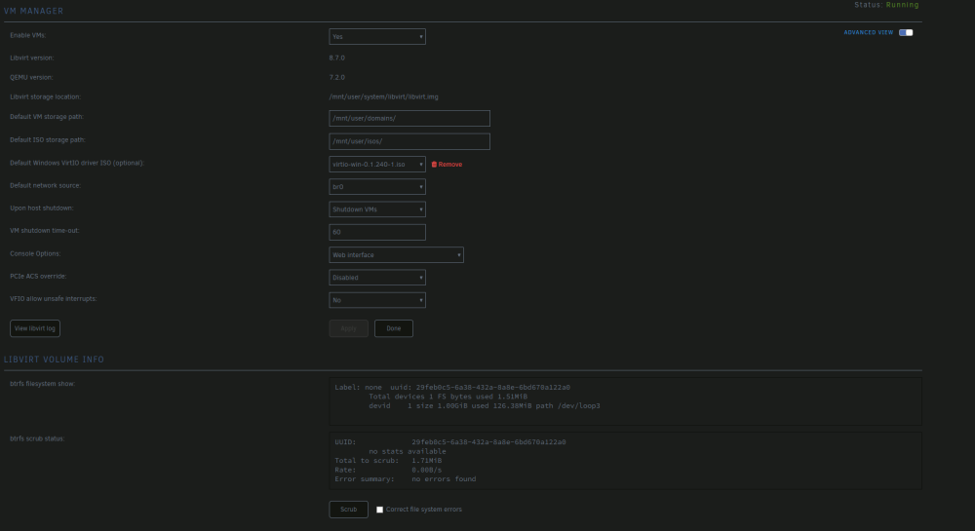Image resolution: width=975 pixels, height=531 pixels.
Task: Click the VM MANAGER section heading
Action: pos(33,11)
